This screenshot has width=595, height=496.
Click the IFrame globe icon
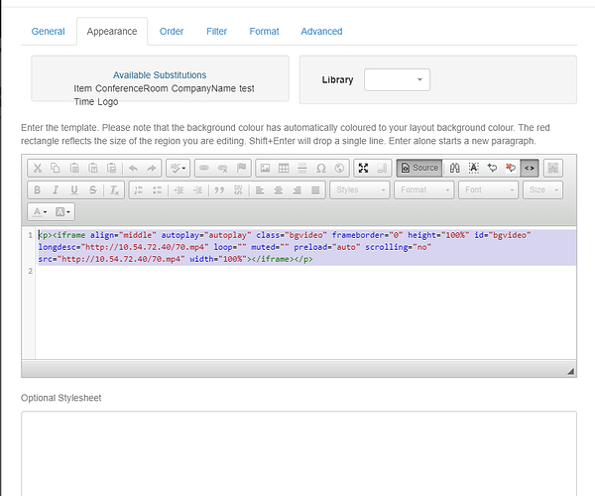(339, 168)
